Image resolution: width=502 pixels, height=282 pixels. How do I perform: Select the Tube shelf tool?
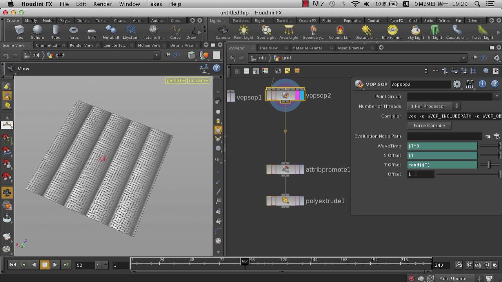pyautogui.click(x=56, y=32)
